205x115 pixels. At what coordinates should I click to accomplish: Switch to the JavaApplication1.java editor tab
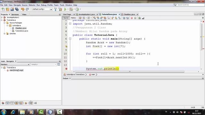[x=86, y=14]
